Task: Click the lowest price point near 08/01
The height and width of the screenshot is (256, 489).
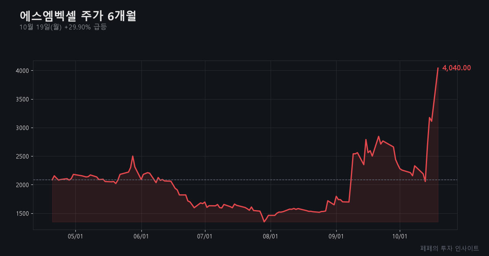Action: (x=264, y=221)
